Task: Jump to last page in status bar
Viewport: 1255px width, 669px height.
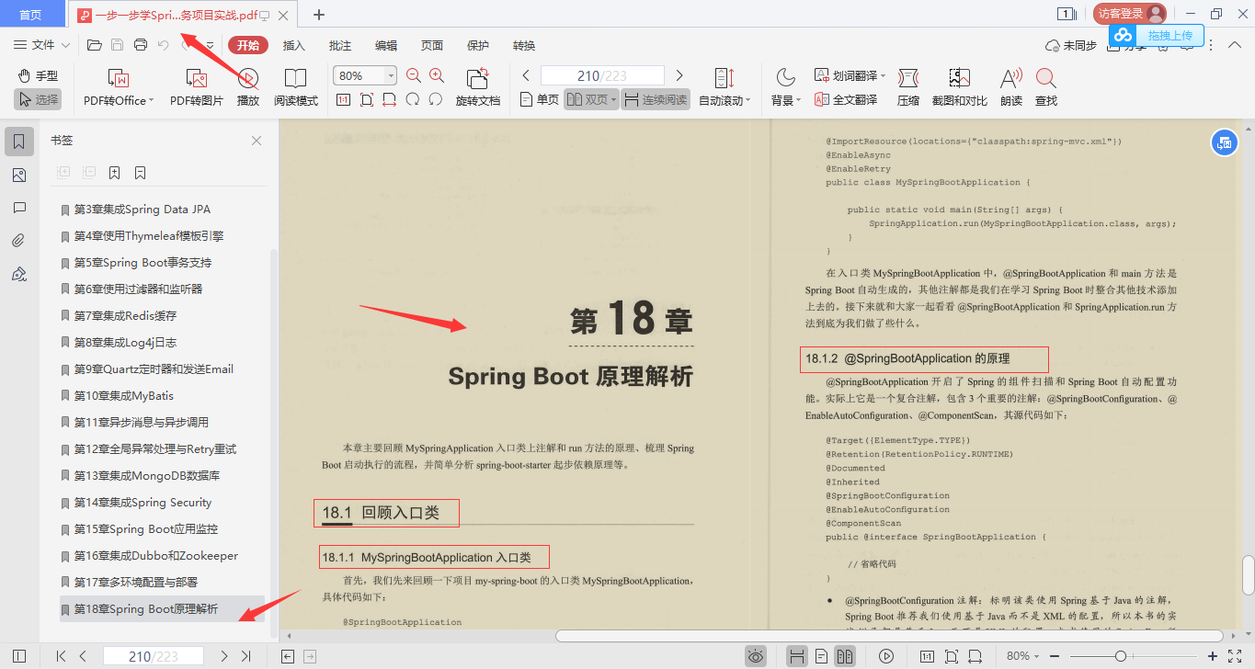Action: 245,656
